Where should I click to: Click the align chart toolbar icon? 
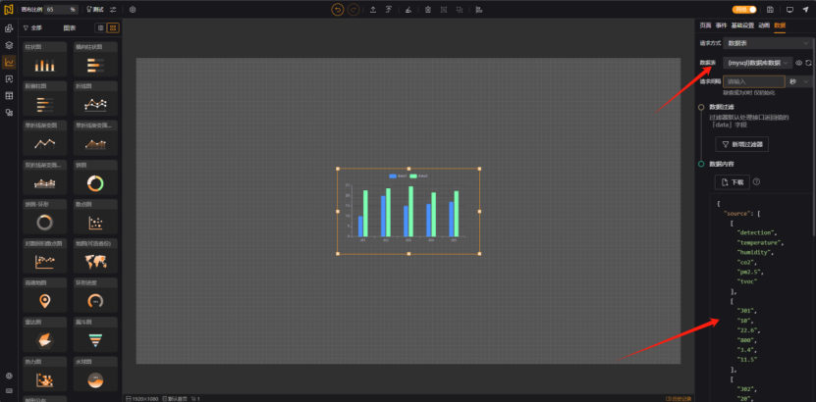point(479,10)
